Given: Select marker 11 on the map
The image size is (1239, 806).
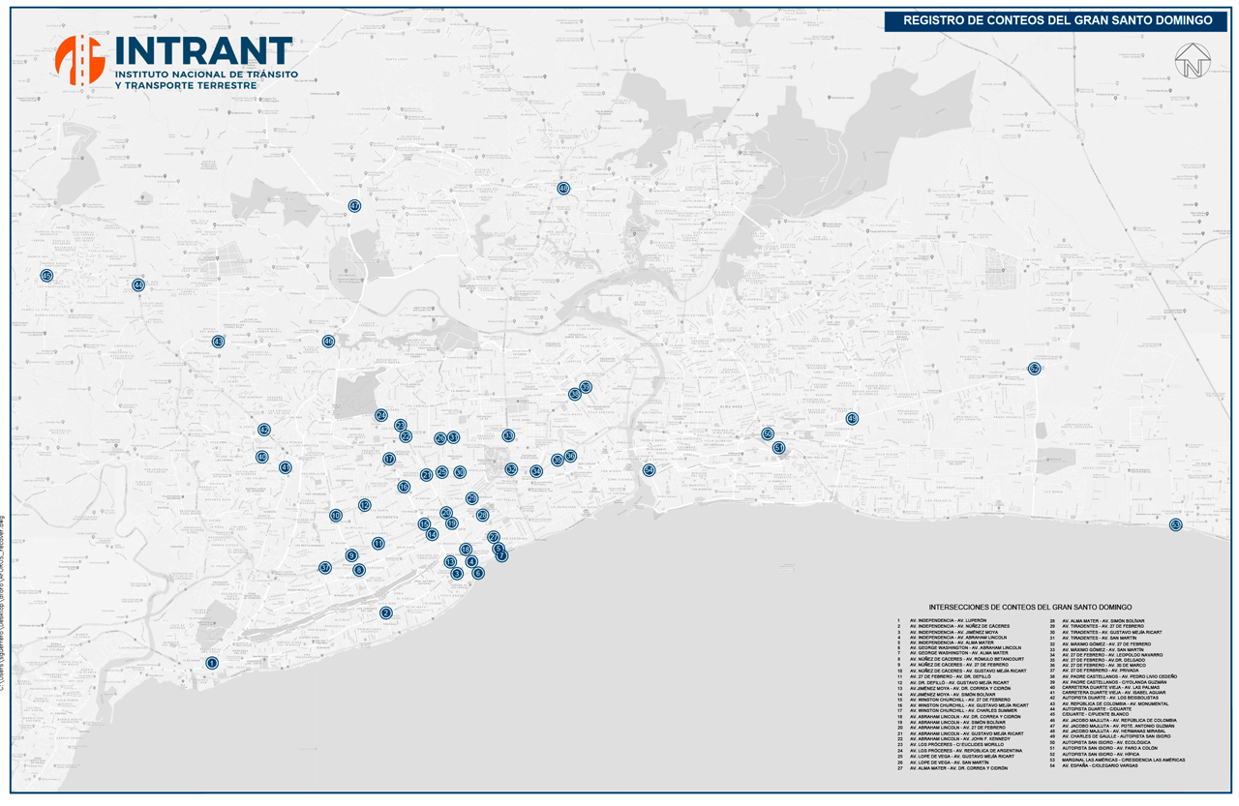Looking at the screenshot, I should (x=378, y=543).
